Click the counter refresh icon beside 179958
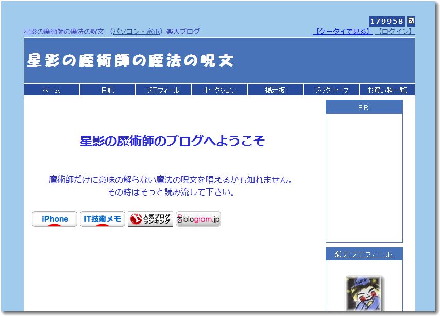 410,21
